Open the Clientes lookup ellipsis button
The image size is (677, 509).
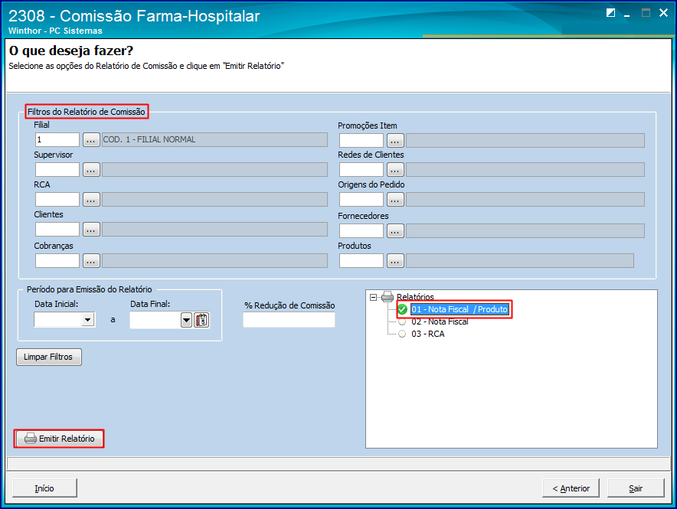point(91,229)
